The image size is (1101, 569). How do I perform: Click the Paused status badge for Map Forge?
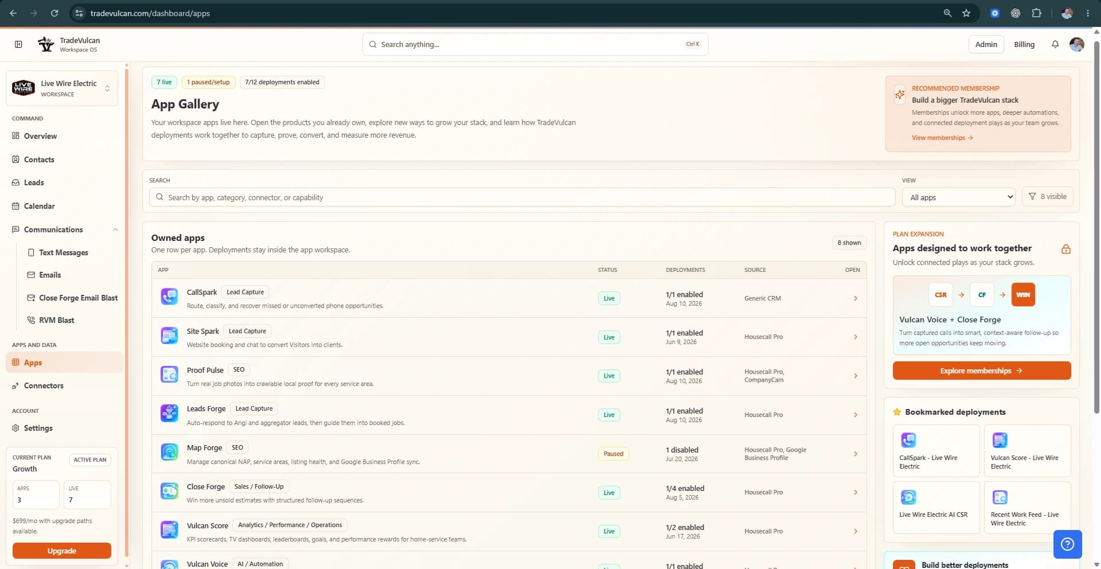[613, 454]
